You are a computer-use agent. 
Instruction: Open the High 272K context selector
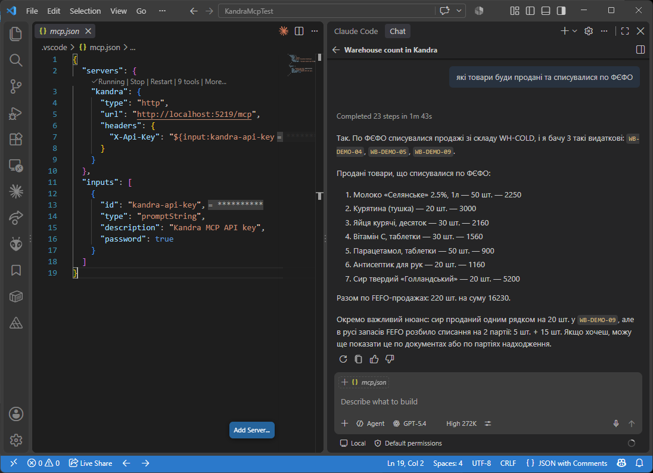click(x=461, y=423)
